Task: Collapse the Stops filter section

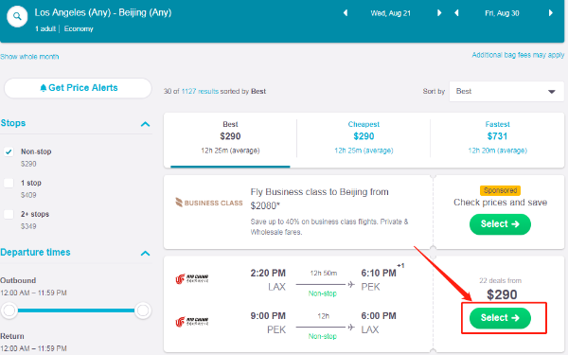Action: pyautogui.click(x=145, y=124)
